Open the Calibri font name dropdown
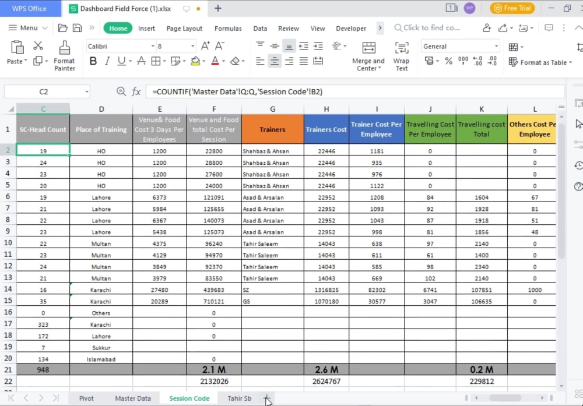This screenshot has height=406, width=583. point(153,47)
